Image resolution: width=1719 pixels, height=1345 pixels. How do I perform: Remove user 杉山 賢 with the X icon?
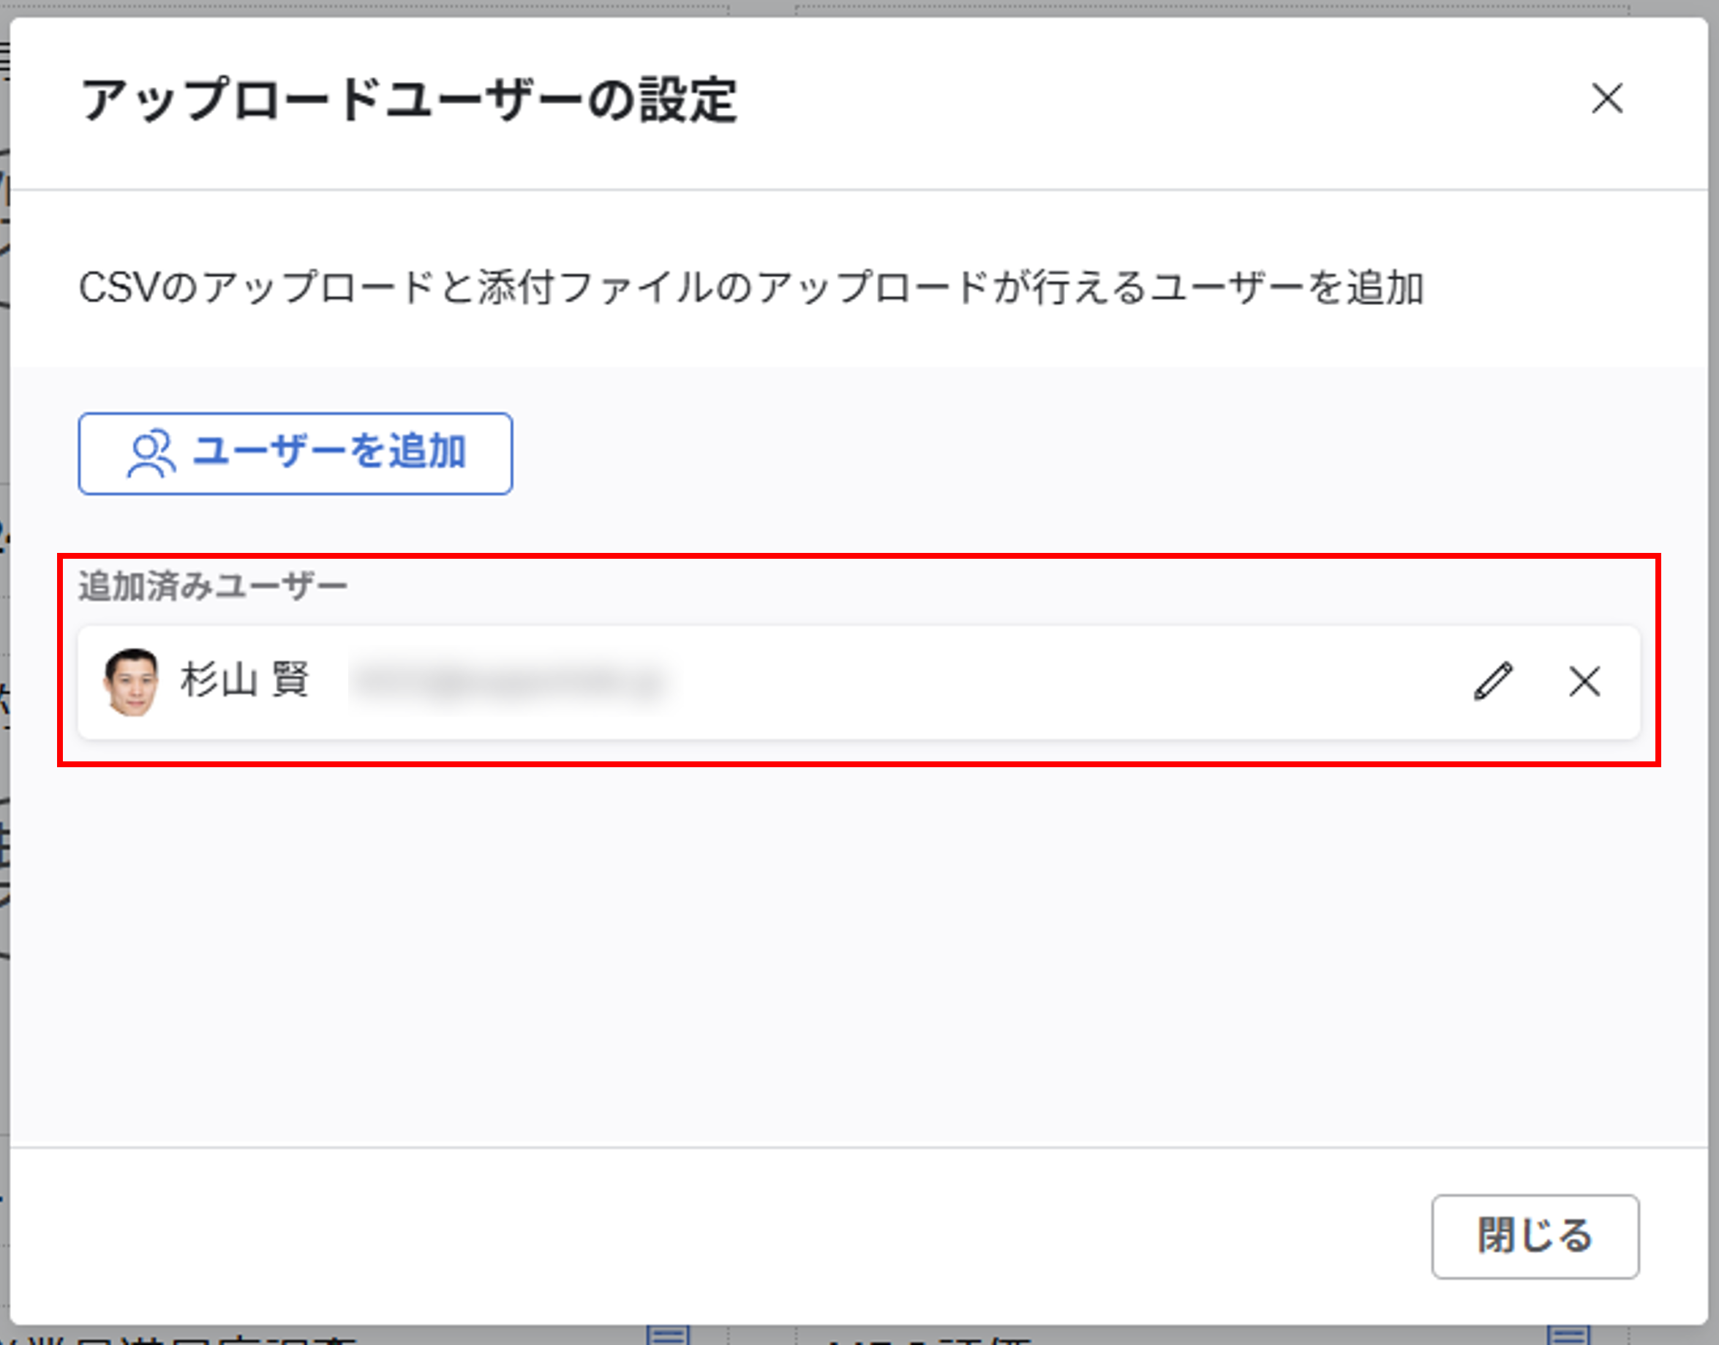[1584, 681]
